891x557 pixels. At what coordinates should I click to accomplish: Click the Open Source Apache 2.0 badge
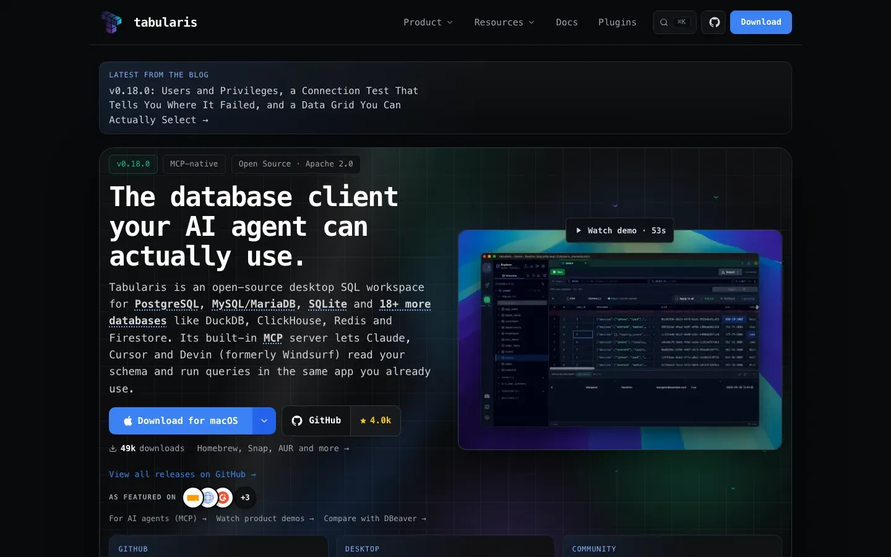click(296, 164)
